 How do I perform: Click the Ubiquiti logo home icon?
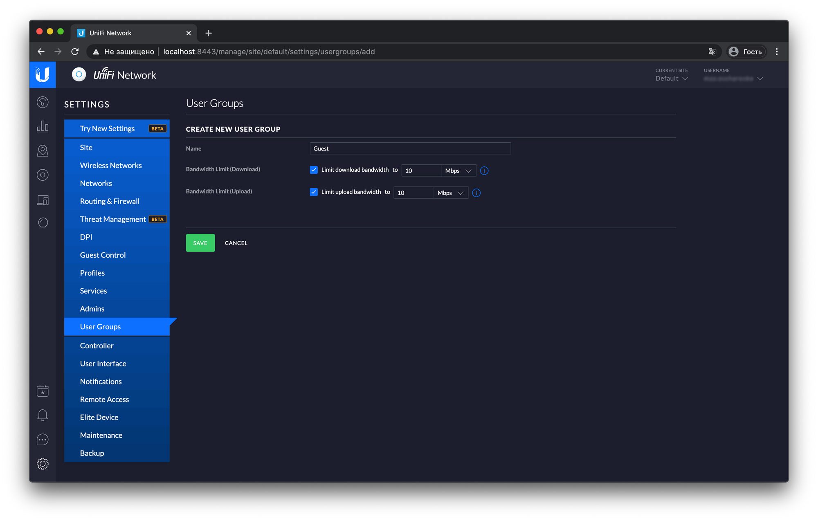(43, 75)
